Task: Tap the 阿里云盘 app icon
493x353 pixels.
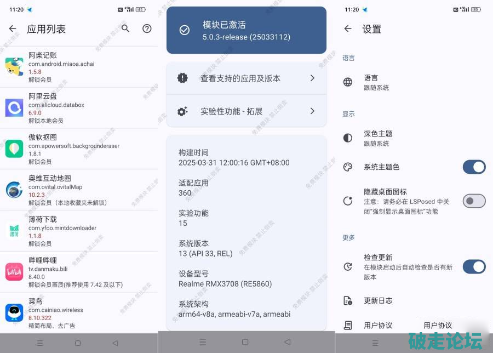Action: [x=14, y=107]
